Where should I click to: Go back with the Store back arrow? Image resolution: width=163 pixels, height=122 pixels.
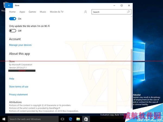(x=9, y=5)
